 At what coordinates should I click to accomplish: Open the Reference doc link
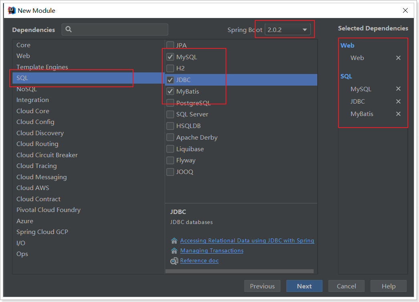click(199, 261)
